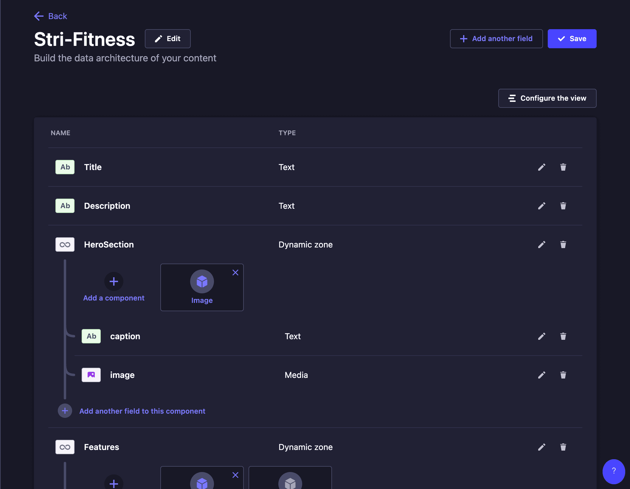This screenshot has width=630, height=489.
Task: Click the HeroSection field name
Action: pyautogui.click(x=109, y=245)
